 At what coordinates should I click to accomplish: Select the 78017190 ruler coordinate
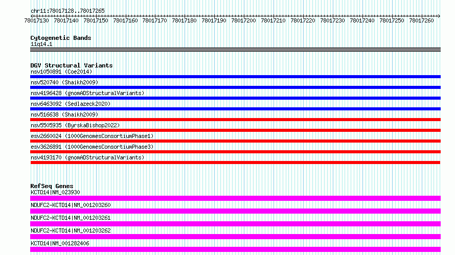(x=214, y=20)
